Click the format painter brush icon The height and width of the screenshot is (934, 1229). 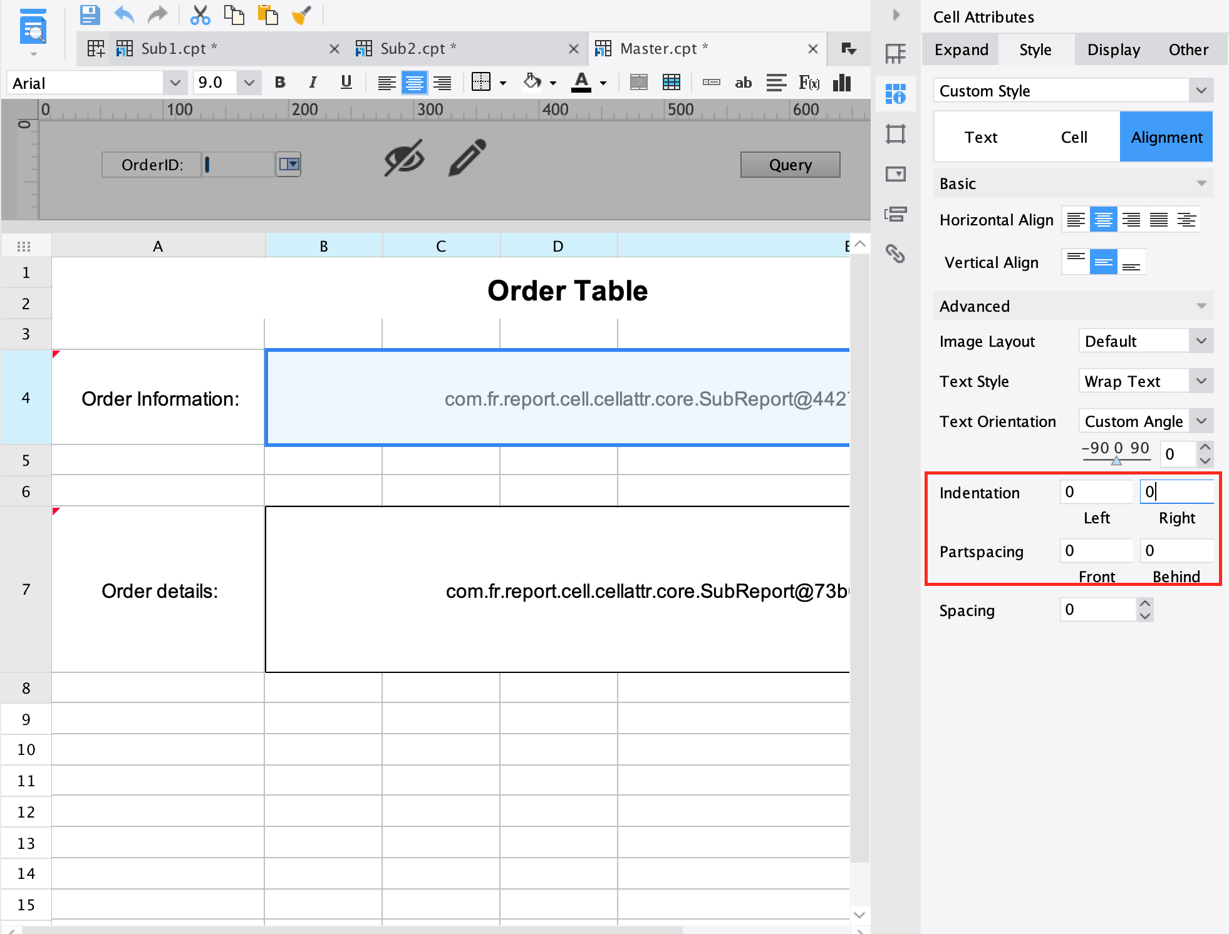click(301, 14)
